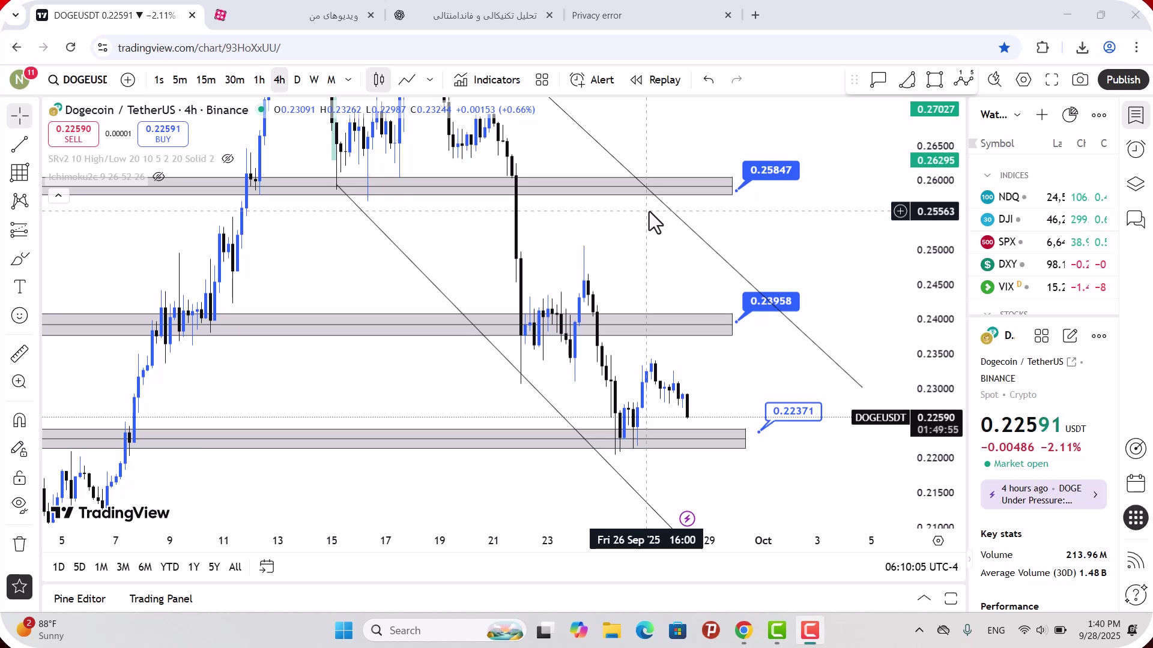Click the trash remove objects icon
1153x648 pixels.
(x=20, y=544)
